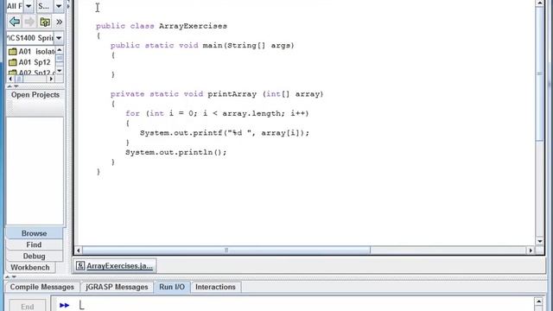Open the Interactions tab
The height and width of the screenshot is (311, 553).
click(x=215, y=287)
